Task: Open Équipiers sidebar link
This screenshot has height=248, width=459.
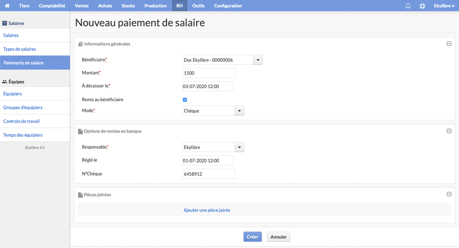Action: pos(35,94)
